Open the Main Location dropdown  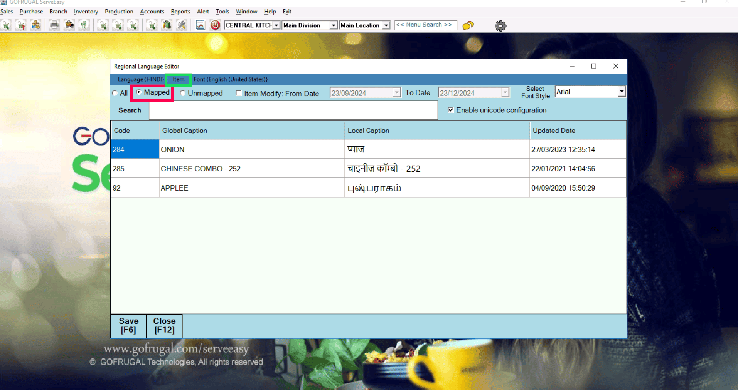coord(386,25)
